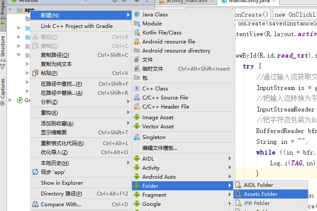Click the Module icon in New submenu
This screenshot has height=211, width=317.
137,24
